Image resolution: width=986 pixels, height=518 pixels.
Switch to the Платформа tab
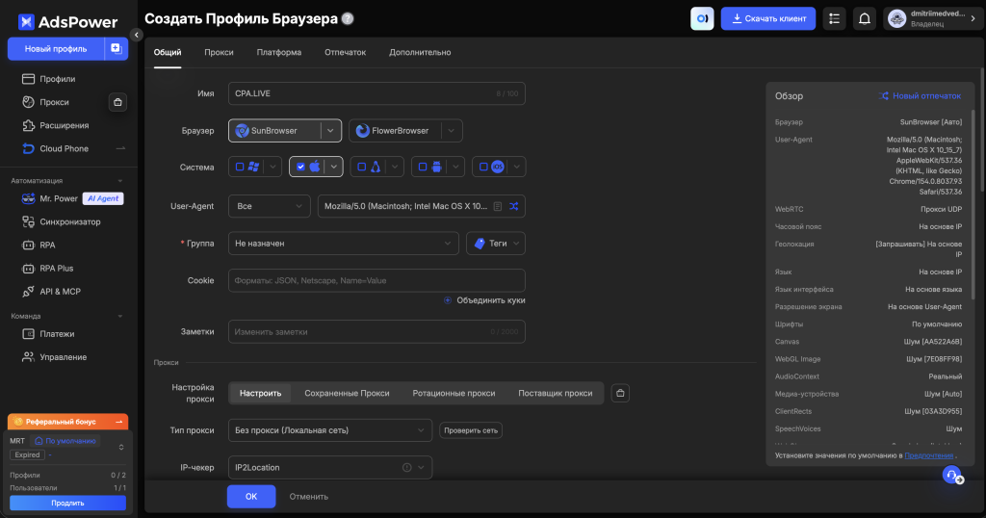coord(279,52)
